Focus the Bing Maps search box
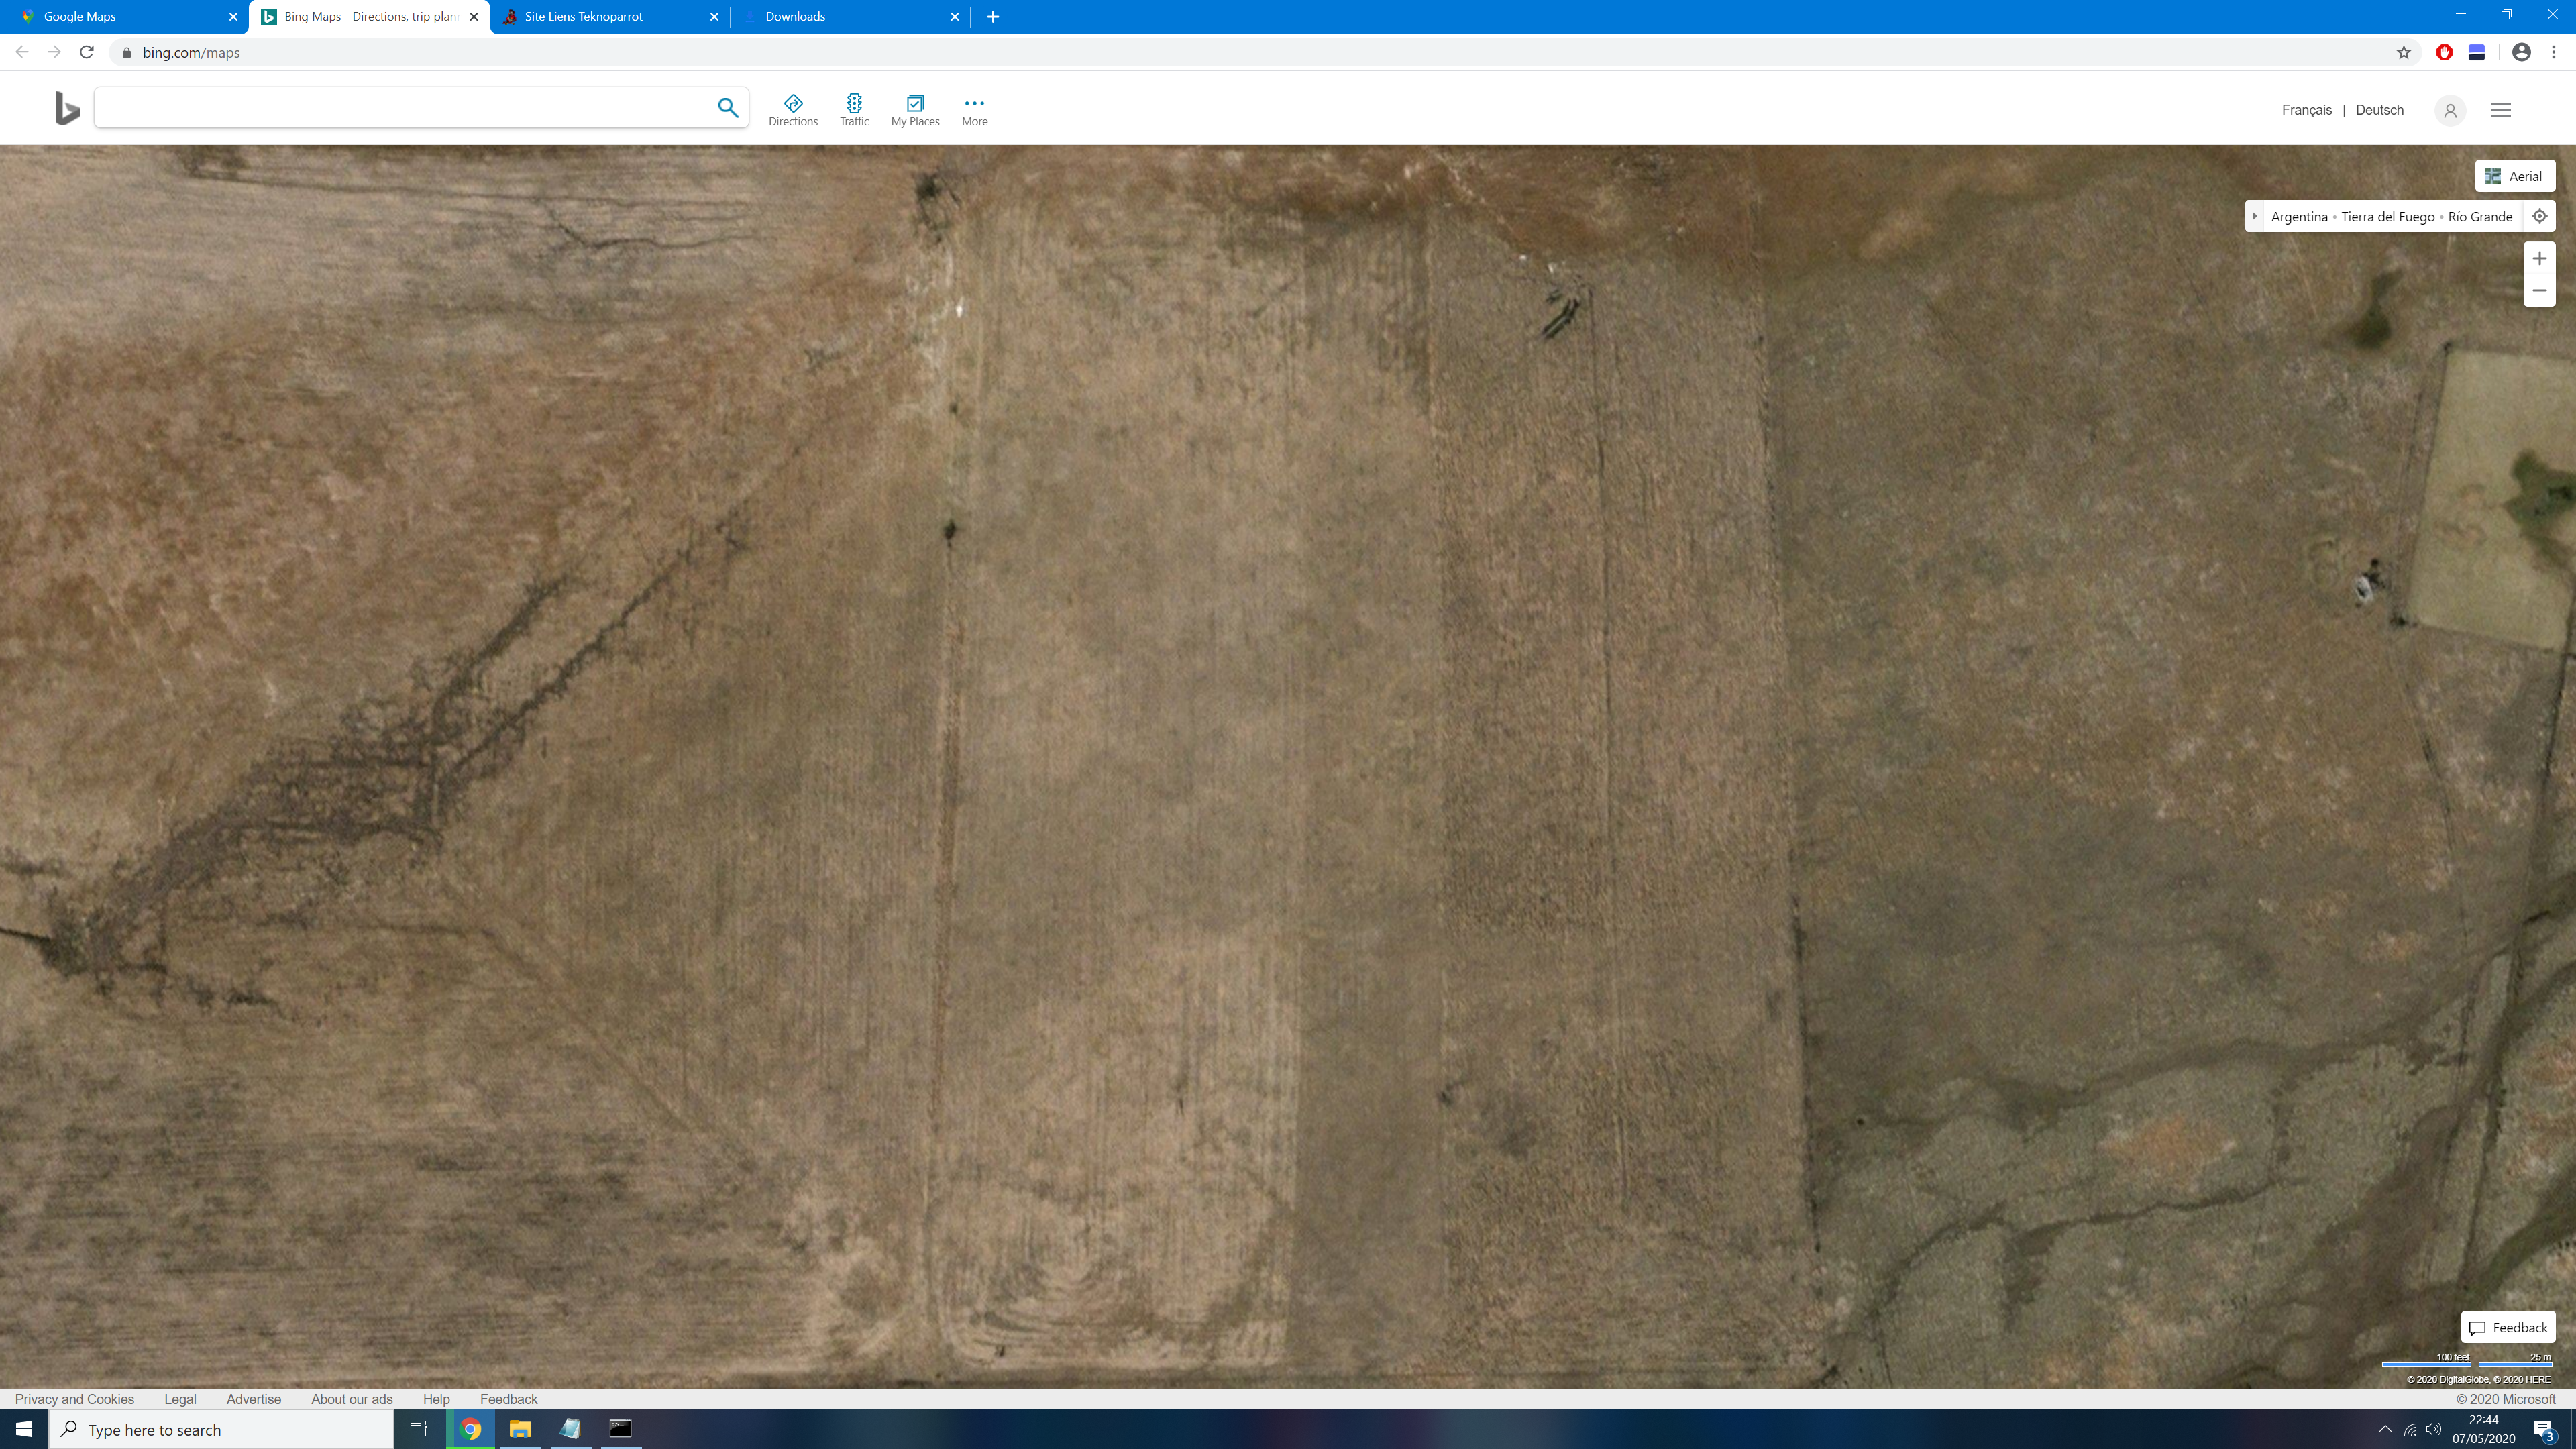This screenshot has width=2576, height=1449. pyautogui.click(x=402, y=107)
